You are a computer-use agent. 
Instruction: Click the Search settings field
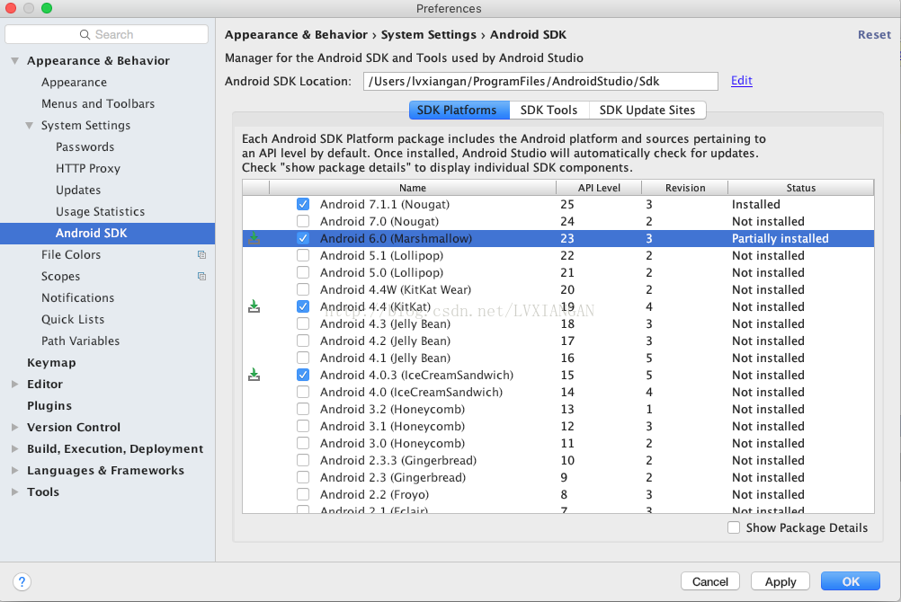click(106, 34)
